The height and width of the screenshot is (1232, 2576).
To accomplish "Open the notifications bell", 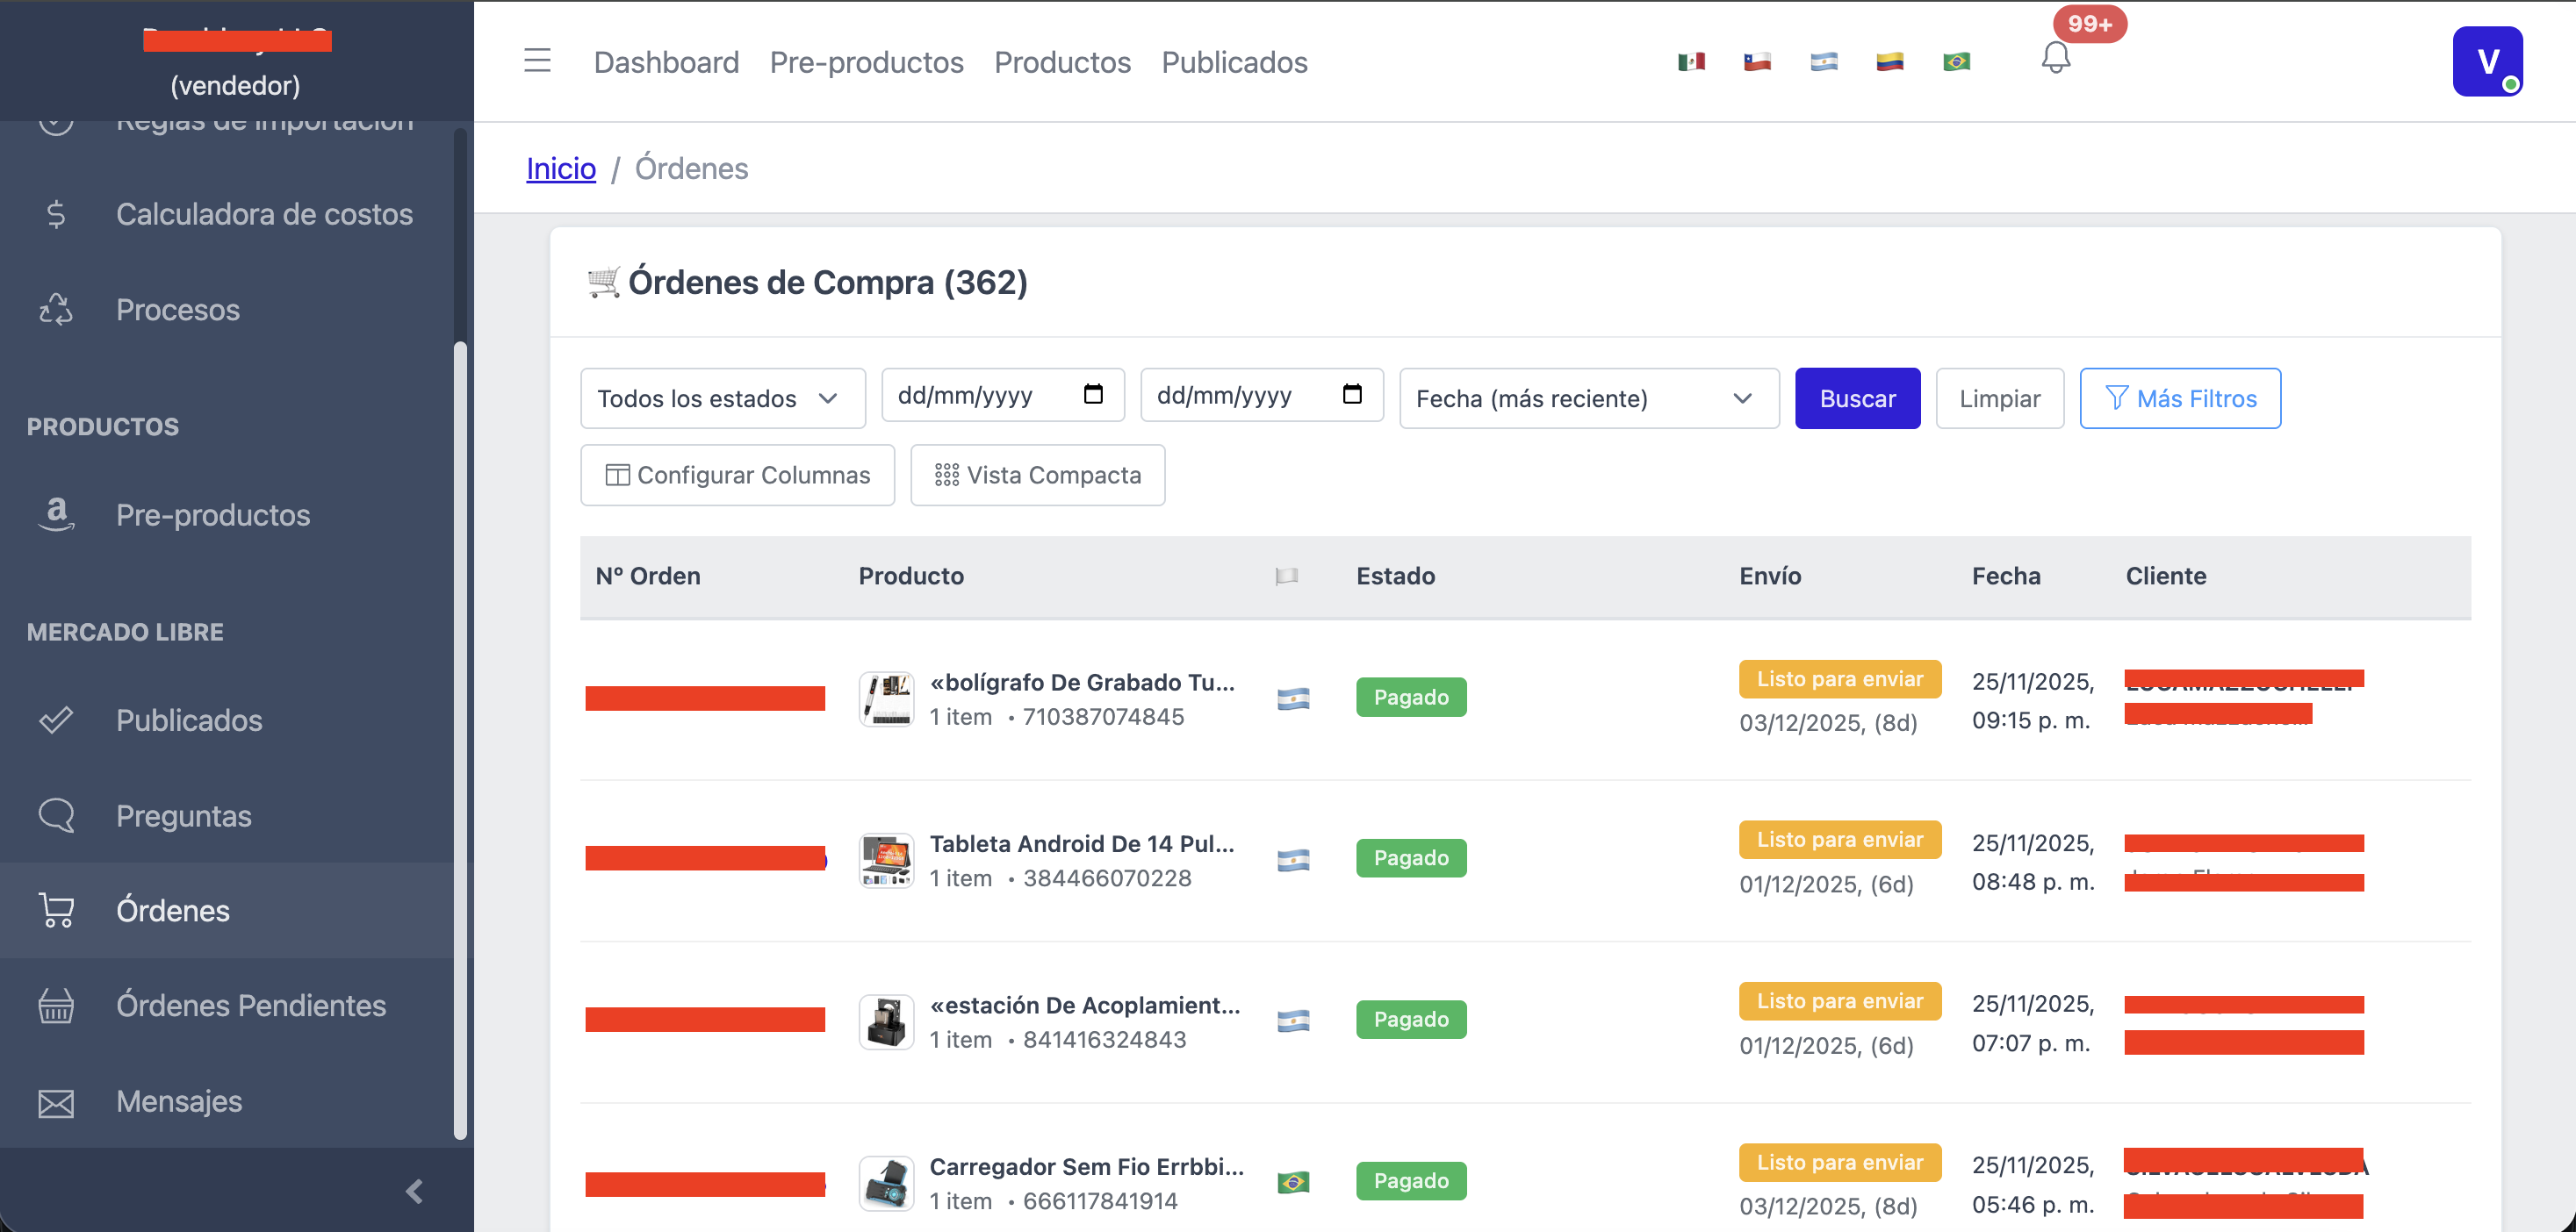I will pyautogui.click(x=2056, y=58).
